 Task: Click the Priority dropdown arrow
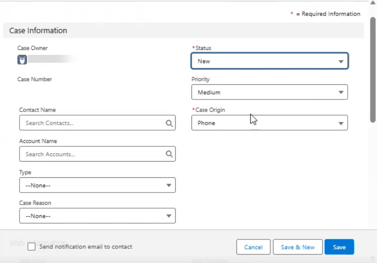point(341,92)
